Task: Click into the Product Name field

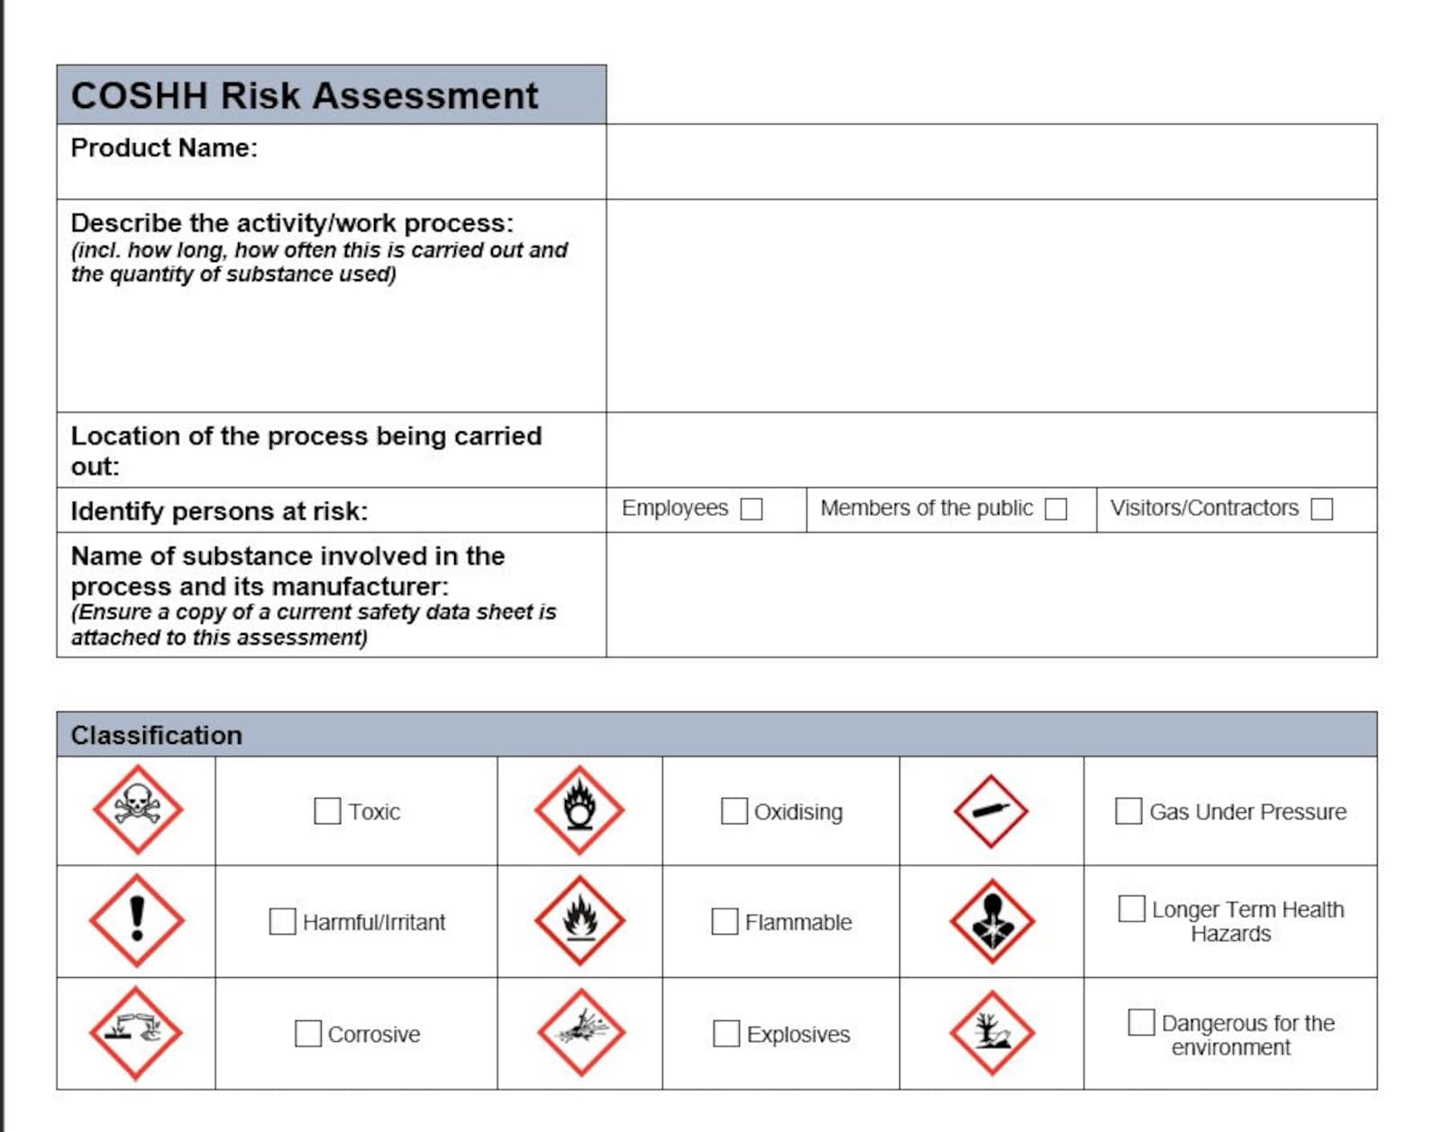Action: (991, 161)
